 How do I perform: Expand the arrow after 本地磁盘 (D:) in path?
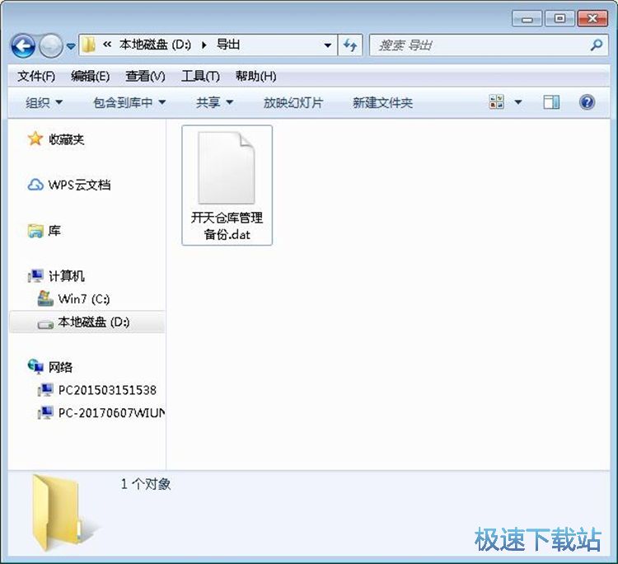coord(204,45)
